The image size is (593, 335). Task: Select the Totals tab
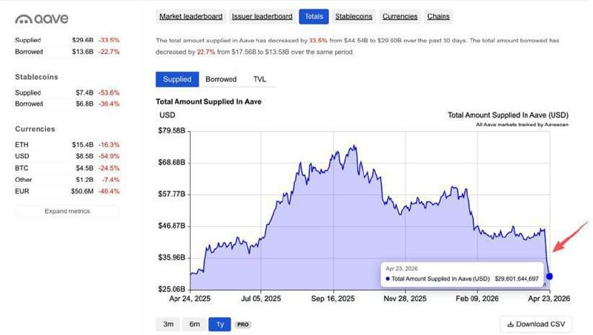pos(314,16)
